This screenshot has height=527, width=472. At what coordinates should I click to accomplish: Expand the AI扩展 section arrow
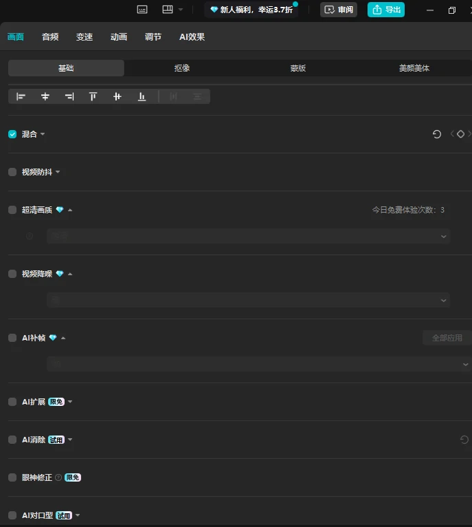tap(70, 402)
